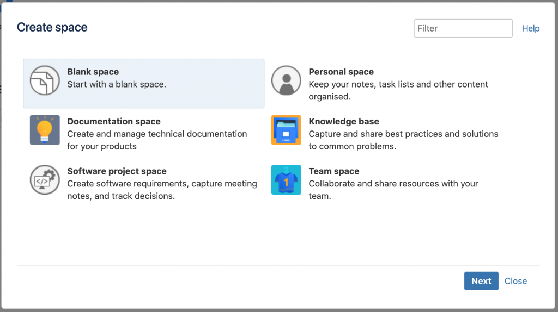Pick the Team space jersey icon

(x=286, y=179)
